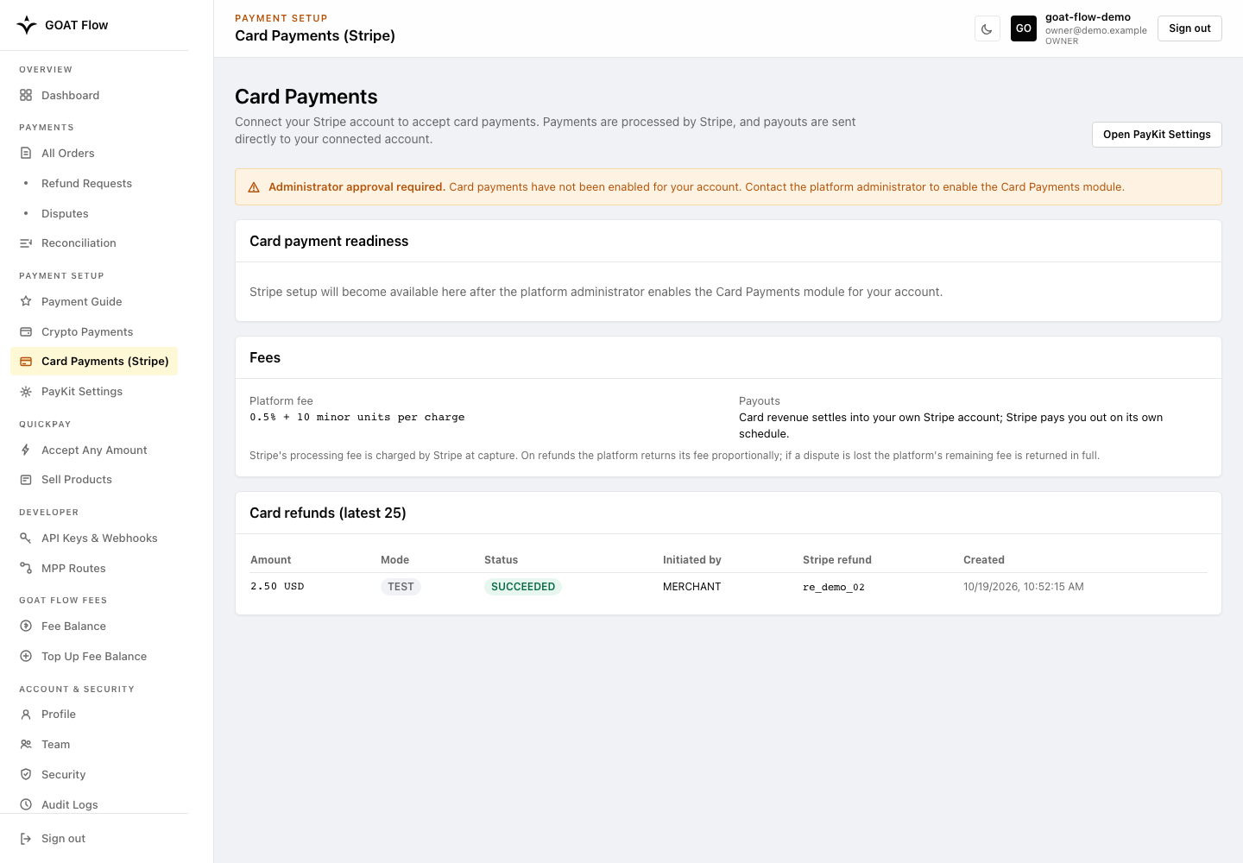Click the Accept Any Amount lightning icon

[x=26, y=450]
